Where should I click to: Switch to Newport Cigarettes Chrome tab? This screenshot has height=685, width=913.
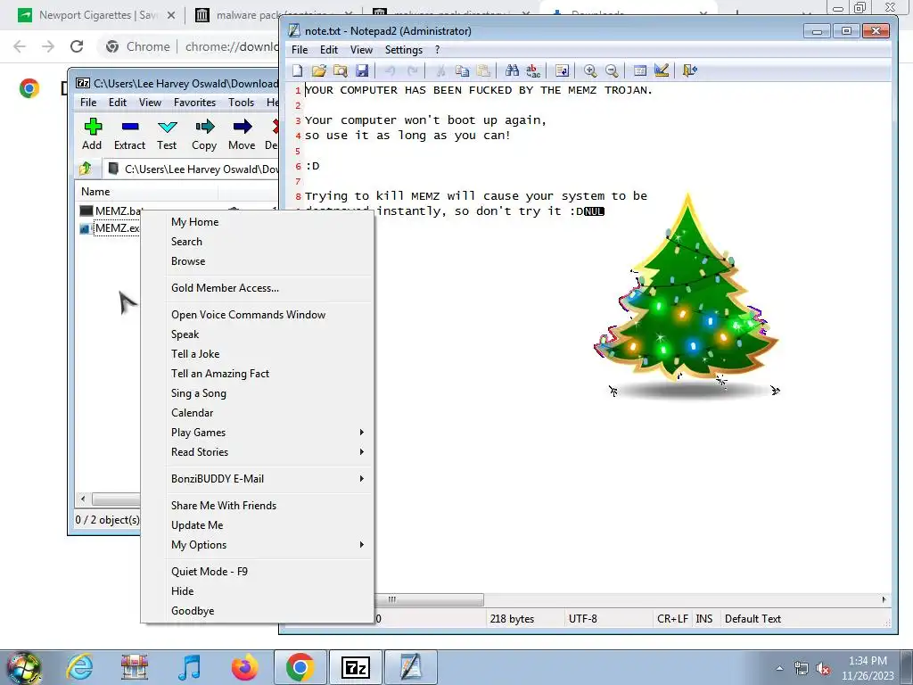[98, 15]
